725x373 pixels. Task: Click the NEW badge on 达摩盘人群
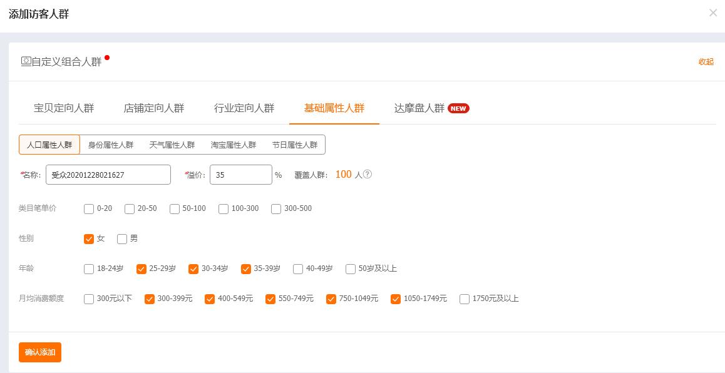pyautogui.click(x=458, y=108)
